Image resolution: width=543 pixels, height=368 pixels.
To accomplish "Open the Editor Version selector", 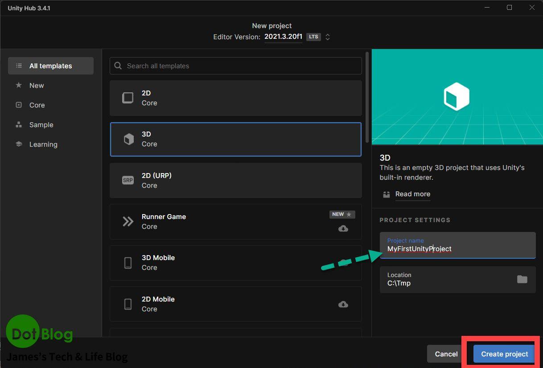I will coord(283,37).
